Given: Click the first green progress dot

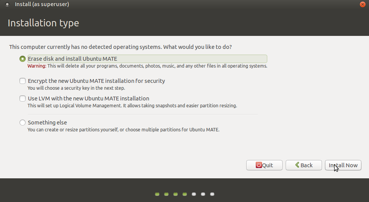Looking at the screenshot, I should pos(157,194).
